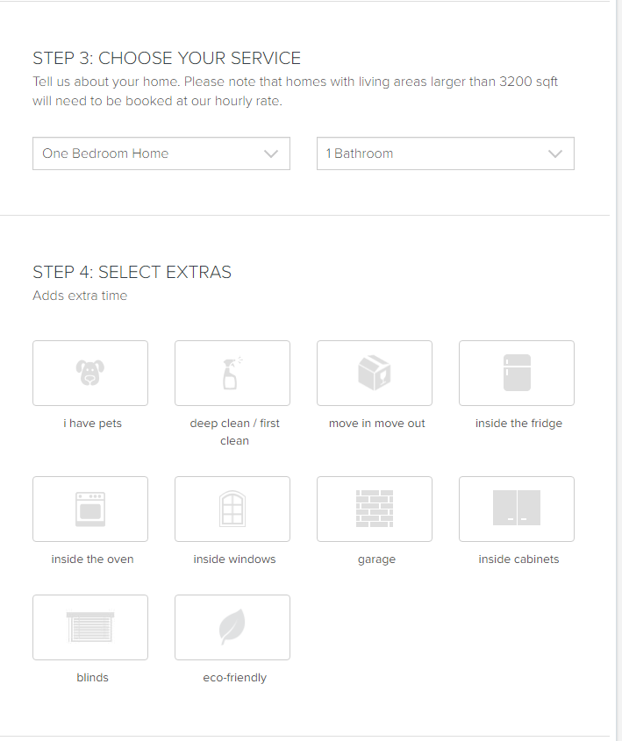Open the 1 Bathroom dropdown

click(446, 153)
